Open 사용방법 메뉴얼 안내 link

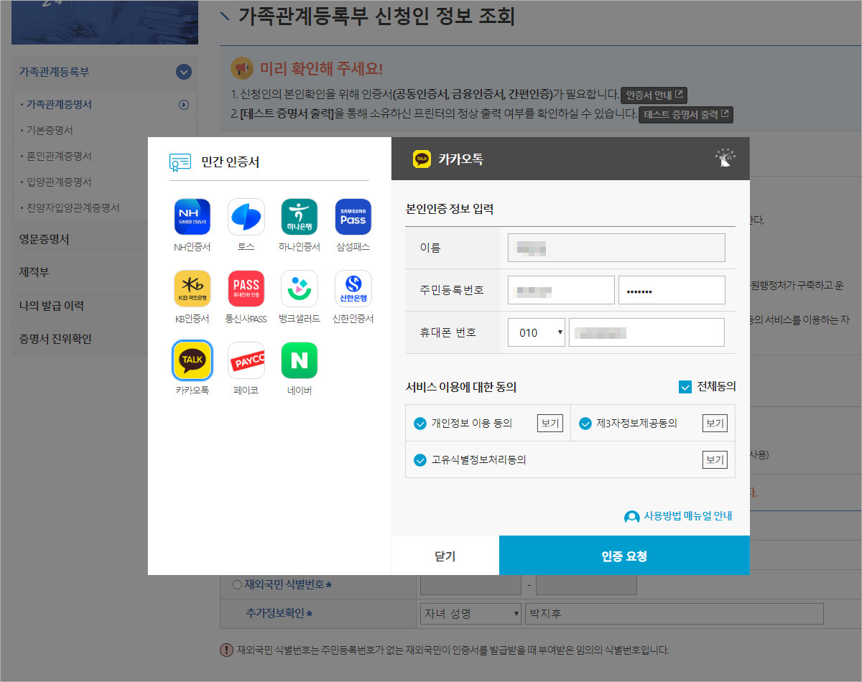coord(687,516)
